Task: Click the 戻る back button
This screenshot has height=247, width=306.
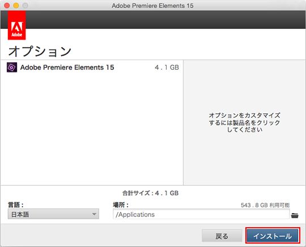Action: pyautogui.click(x=222, y=236)
